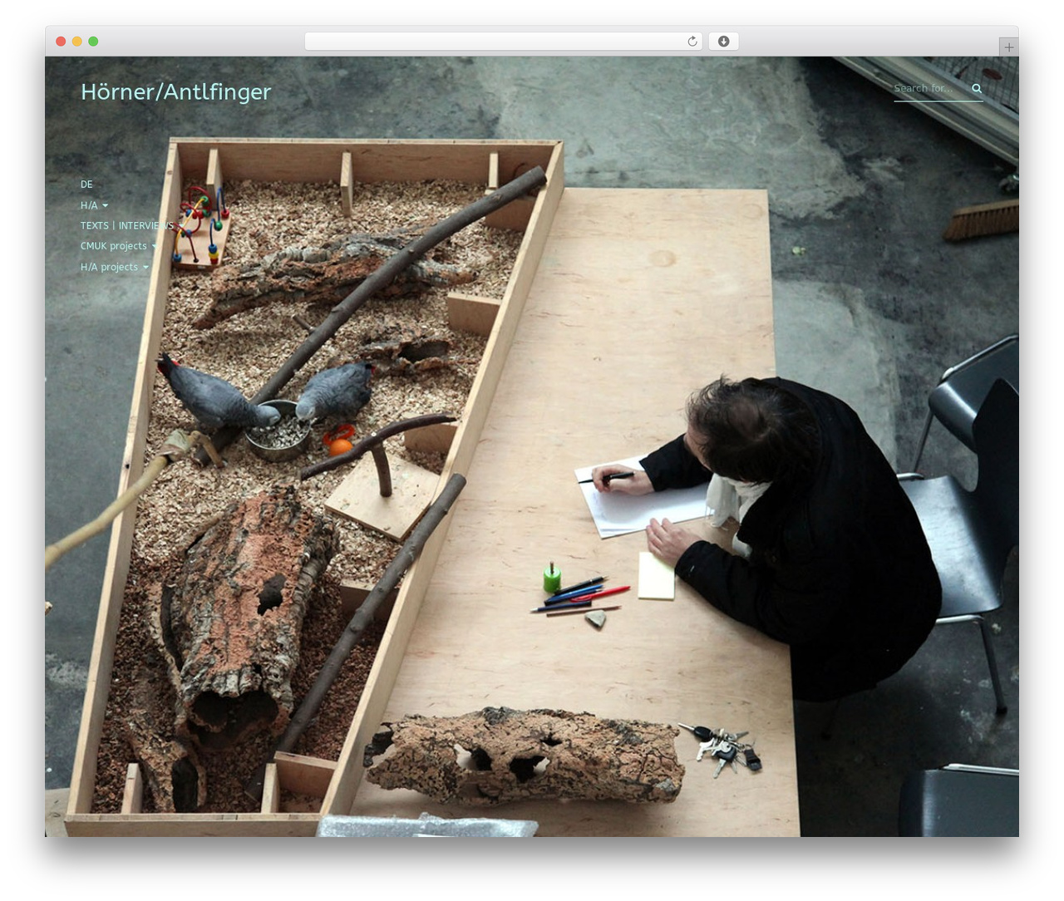
Task: Expand the arrow beside H/A
Action: tap(105, 205)
